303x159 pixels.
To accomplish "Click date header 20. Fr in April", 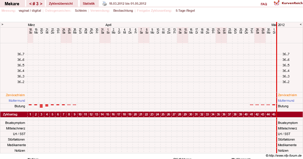I will pyautogui.click(x=213, y=31).
